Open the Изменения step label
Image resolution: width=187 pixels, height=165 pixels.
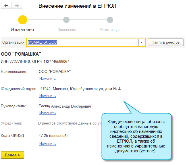[x=22, y=30]
